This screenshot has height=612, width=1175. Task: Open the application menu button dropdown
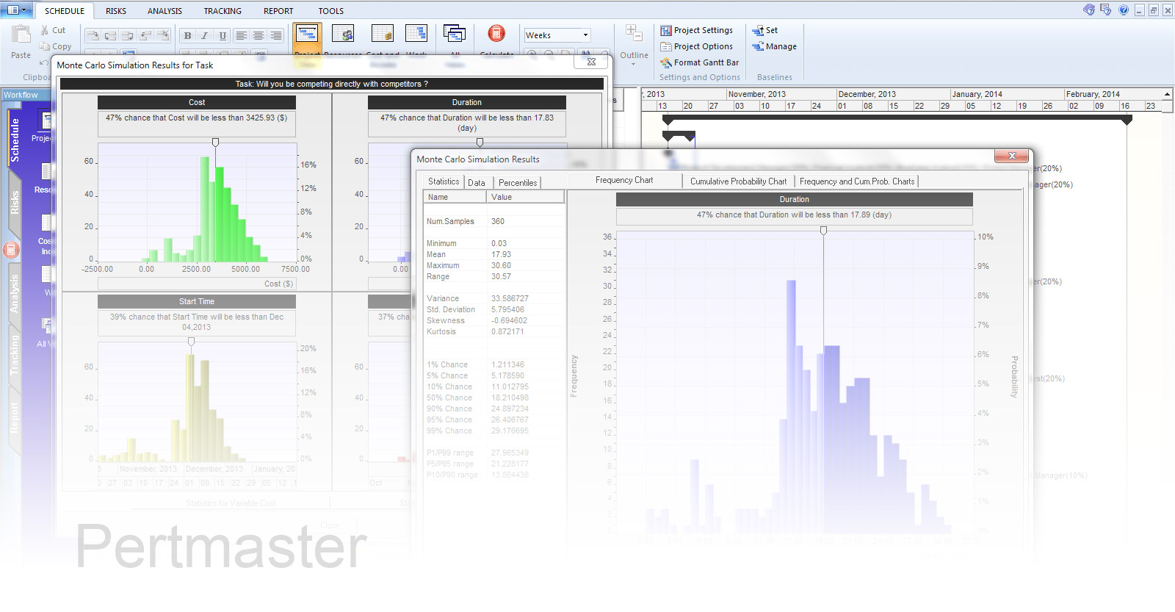pyautogui.click(x=17, y=10)
